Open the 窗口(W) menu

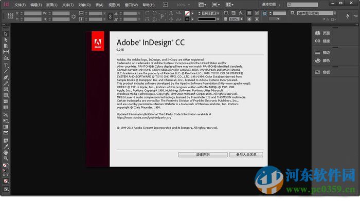click(x=131, y=5)
